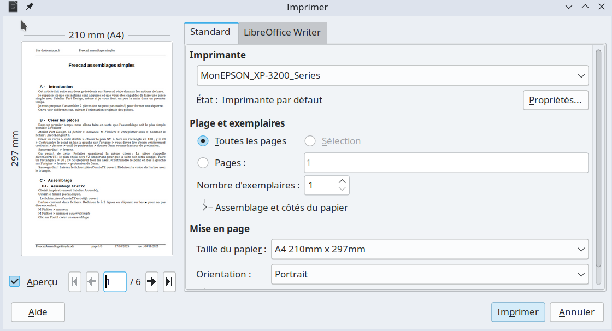Image resolution: width=612 pixels, height=331 pixels.
Task: Decrease number of copies with down arrow
Action: point(342,190)
